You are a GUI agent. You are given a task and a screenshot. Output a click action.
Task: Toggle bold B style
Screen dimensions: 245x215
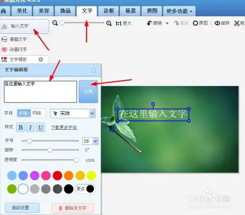[21, 127]
